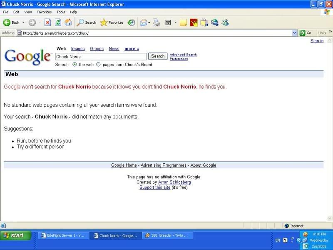
Task: Click the smiley face tray icon
Action: 305,234
